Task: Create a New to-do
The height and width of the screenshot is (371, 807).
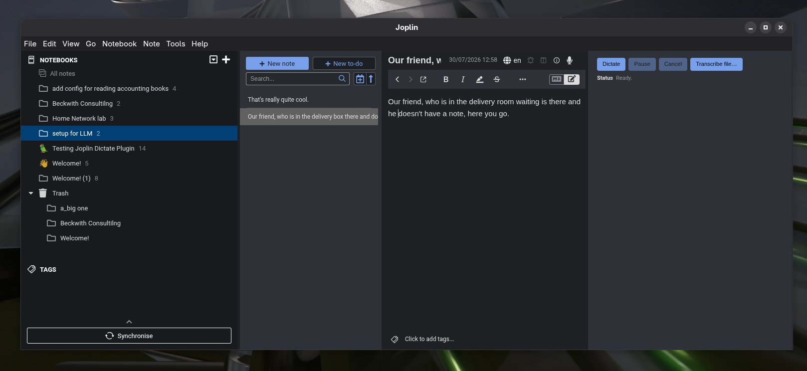Action: pos(344,63)
